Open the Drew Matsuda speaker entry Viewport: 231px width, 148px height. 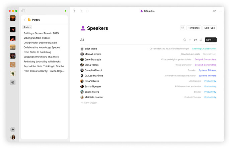click(x=93, y=59)
